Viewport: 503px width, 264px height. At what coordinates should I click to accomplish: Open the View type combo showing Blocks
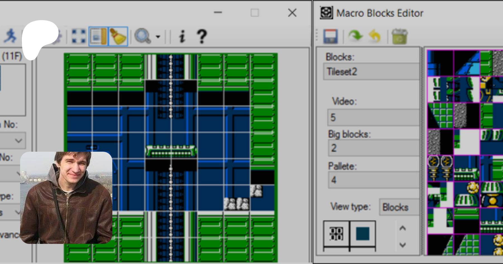pos(399,207)
